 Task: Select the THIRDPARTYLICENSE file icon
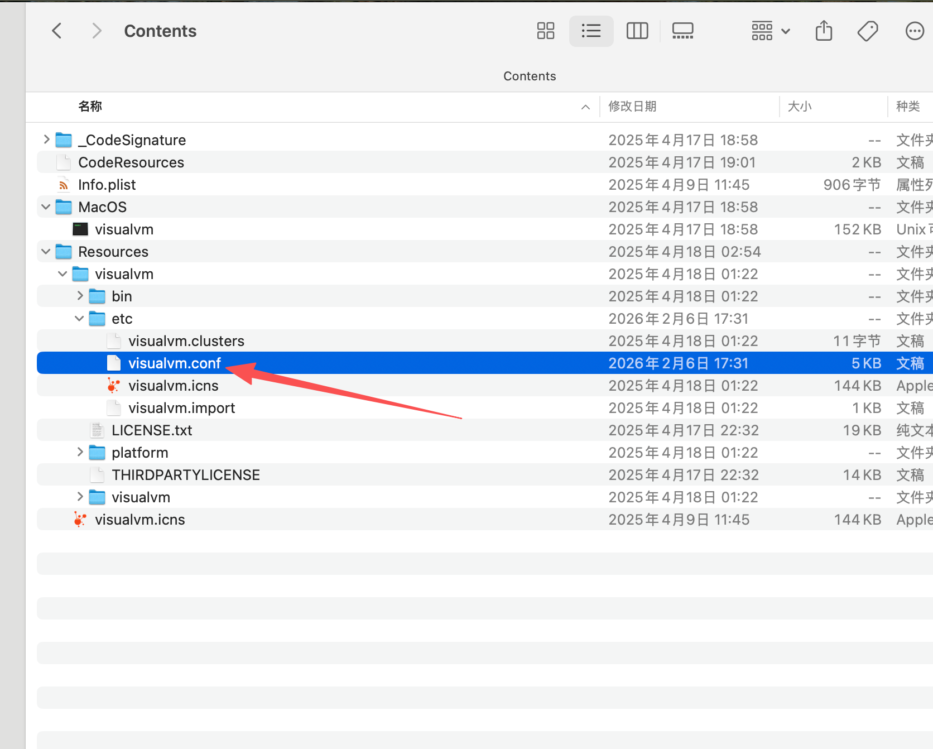[97, 474]
